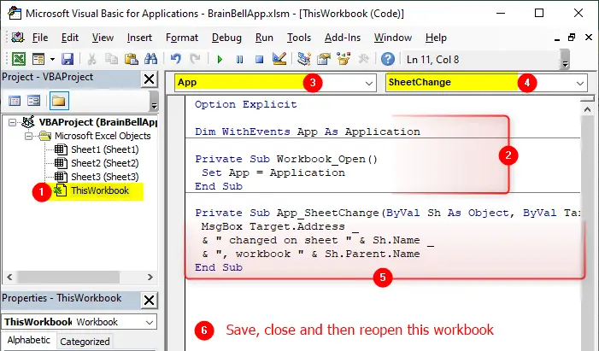Open the Debug menu
The width and height of the screenshot is (599, 351).
tap(226, 38)
